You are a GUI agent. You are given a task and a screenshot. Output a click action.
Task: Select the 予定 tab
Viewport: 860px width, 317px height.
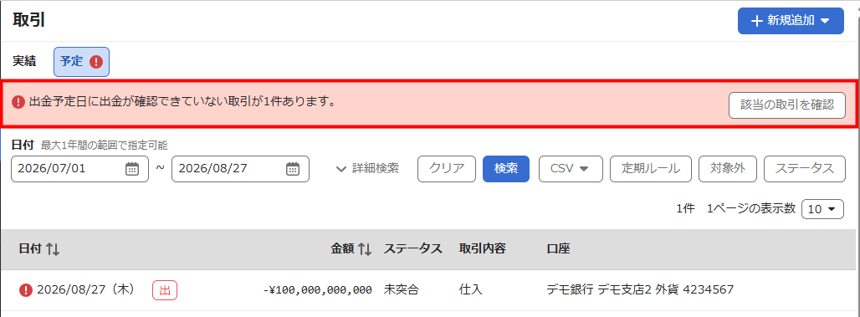81,61
